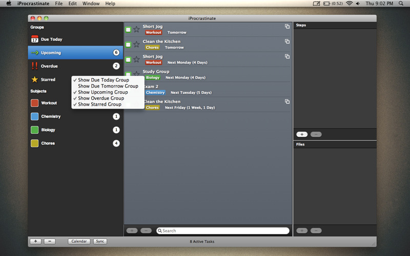The image size is (410, 256).
Task: Click the Biology count badge showing 1
Action: point(116,130)
